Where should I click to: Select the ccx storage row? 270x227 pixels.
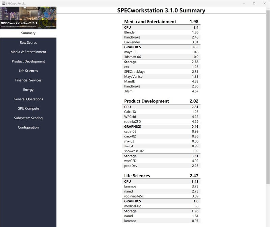(x=161, y=67)
